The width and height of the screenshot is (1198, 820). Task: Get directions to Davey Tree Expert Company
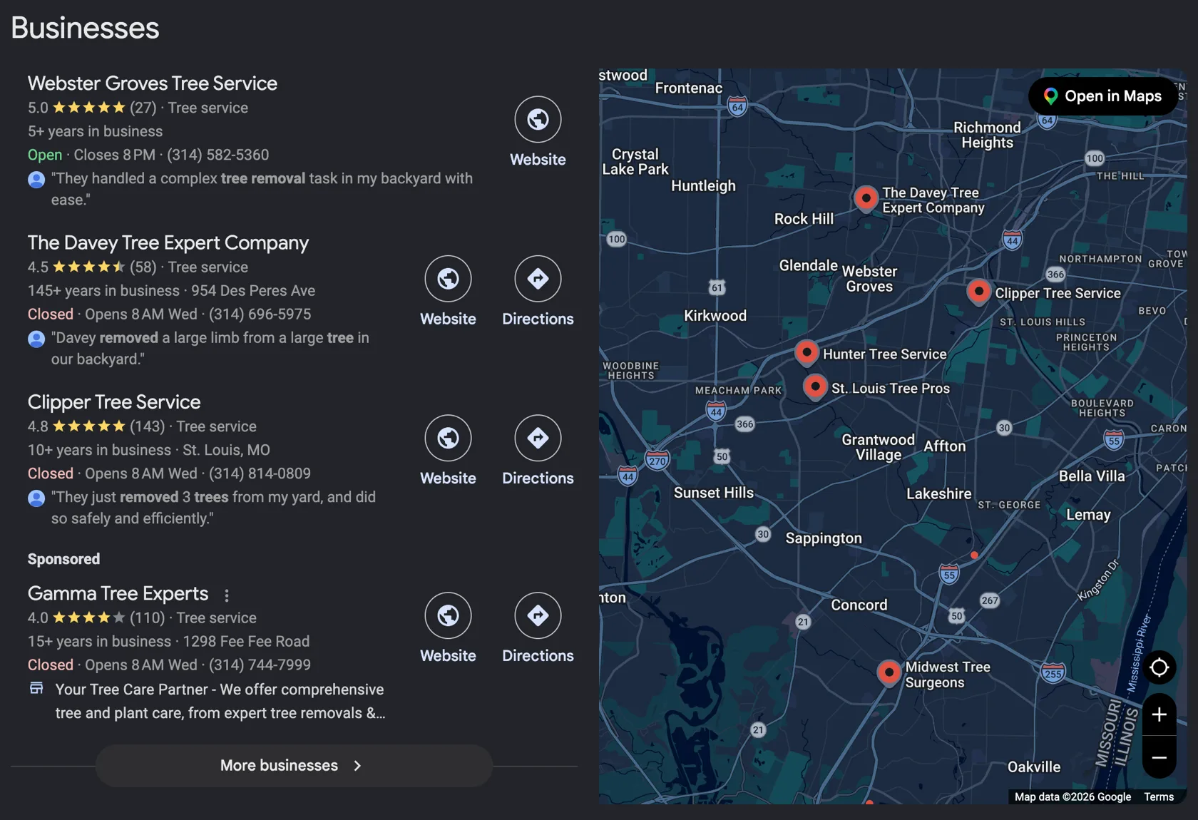coord(538,279)
